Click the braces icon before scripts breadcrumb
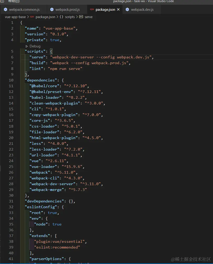This screenshot has height=264, width=213. [x=62, y=17]
